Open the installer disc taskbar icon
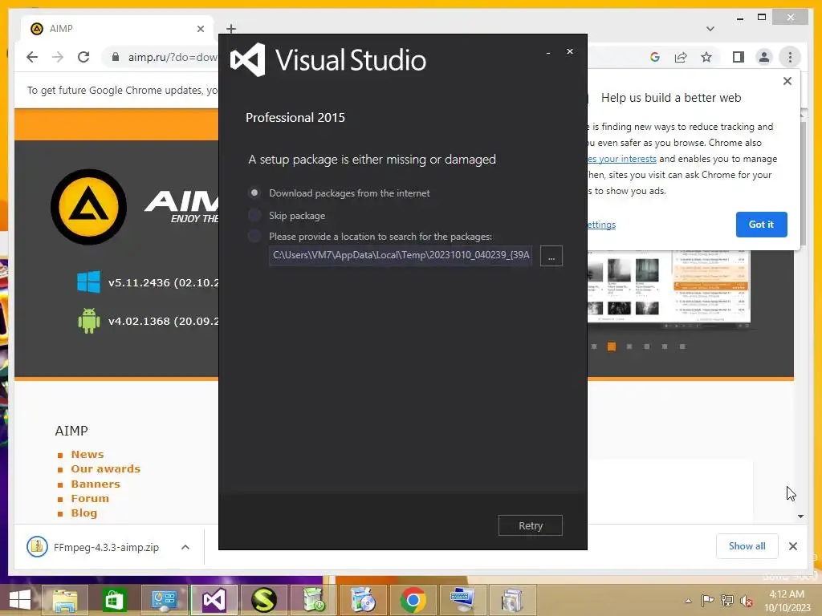Viewport: 822px width, 616px height. tap(363, 600)
